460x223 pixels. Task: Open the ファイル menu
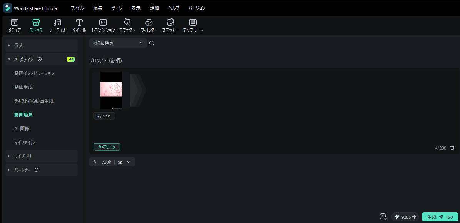point(77,8)
